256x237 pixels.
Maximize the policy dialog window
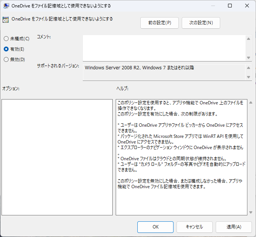(x=230, y=6)
